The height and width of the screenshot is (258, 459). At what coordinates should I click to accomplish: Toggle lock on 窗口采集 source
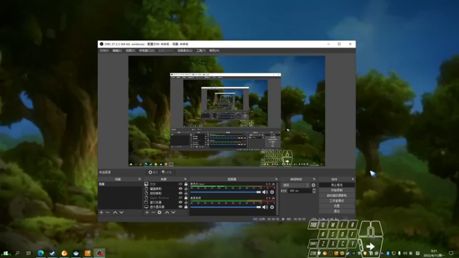[x=186, y=202]
